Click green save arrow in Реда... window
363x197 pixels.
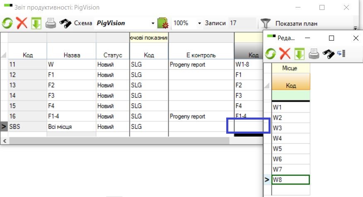point(300,54)
